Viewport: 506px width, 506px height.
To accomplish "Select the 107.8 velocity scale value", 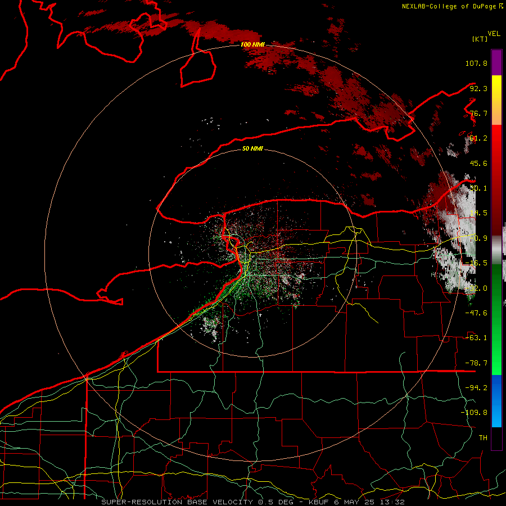I will point(476,63).
